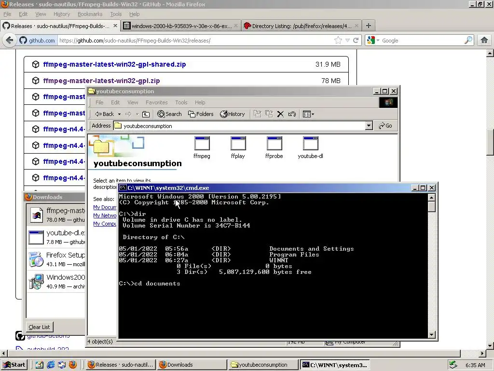The image size is (494, 371).
Task: Click the Firefox URL address field
Action: 195,41
